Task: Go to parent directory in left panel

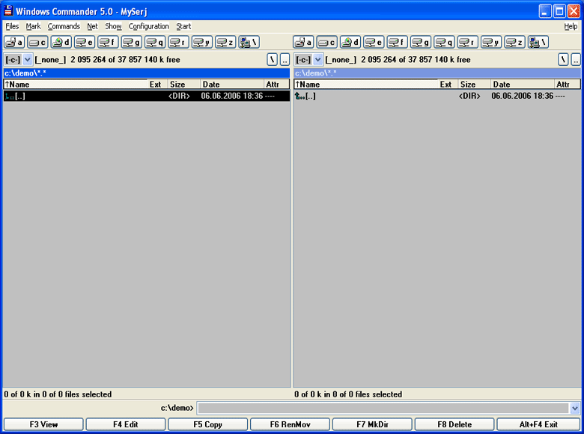Action: click(285, 60)
